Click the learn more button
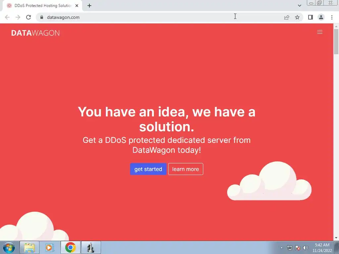Viewport: 339px width, 254px height. pos(185,169)
